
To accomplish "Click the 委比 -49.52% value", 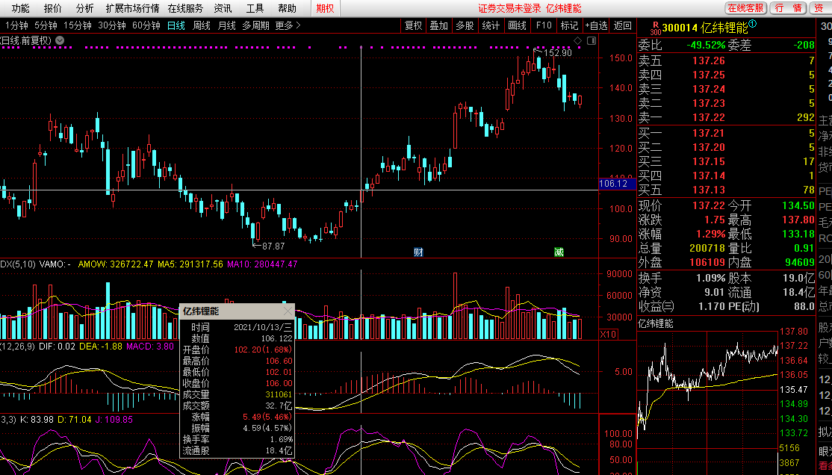I will coord(706,45).
